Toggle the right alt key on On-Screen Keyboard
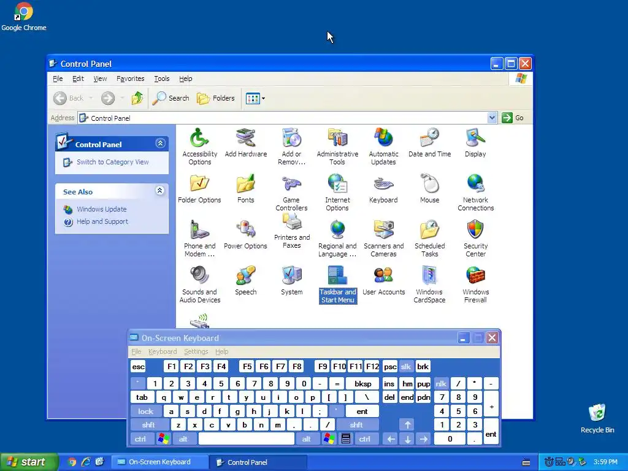Screen dimensions: 628x471 click(308, 439)
